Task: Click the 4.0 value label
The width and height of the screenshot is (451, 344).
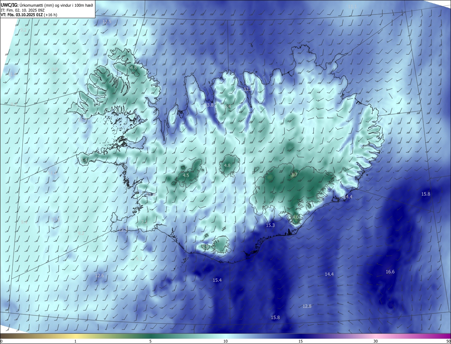Action: (x=295, y=217)
